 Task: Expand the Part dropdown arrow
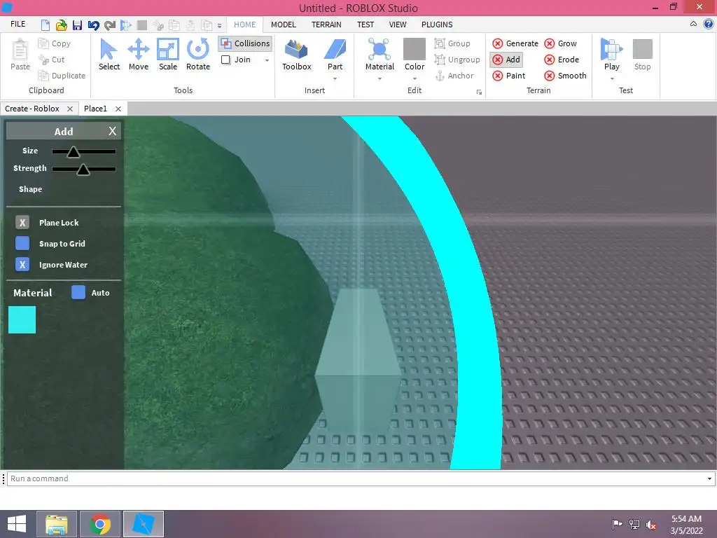coord(335,78)
